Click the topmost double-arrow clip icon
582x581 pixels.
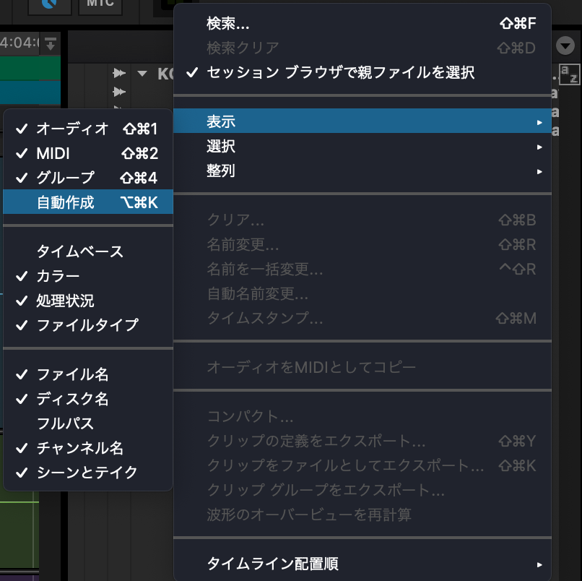tap(118, 73)
